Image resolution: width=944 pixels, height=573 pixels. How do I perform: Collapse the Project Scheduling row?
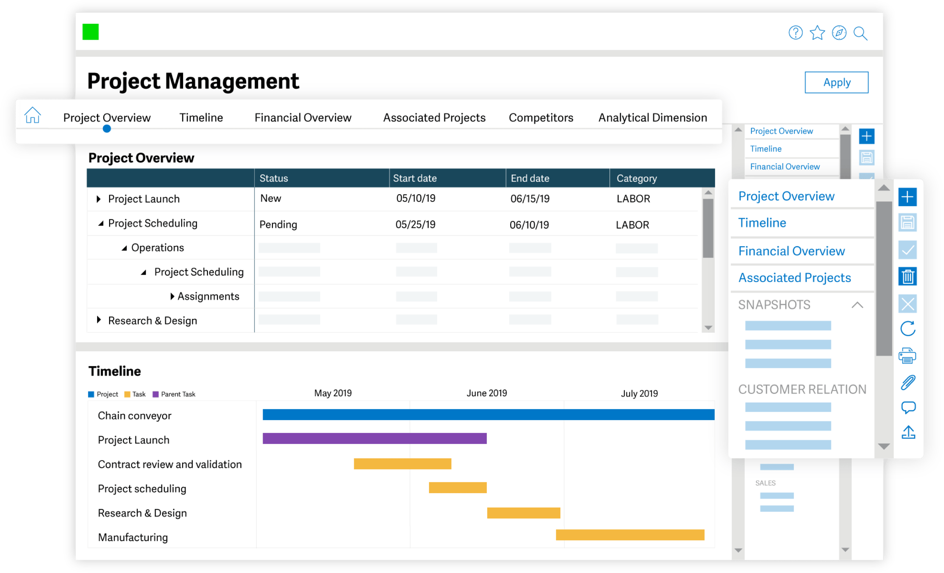pos(101,223)
